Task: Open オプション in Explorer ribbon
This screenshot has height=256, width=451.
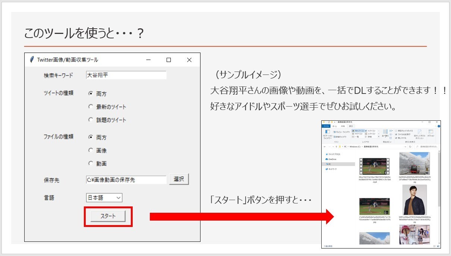Action: click(x=430, y=133)
